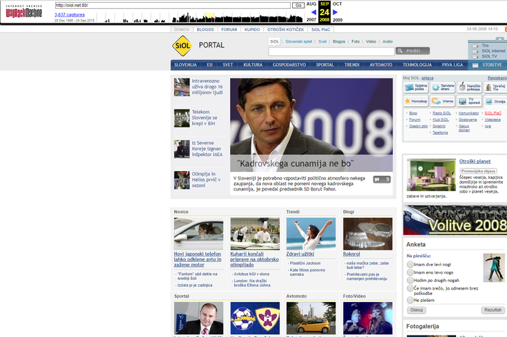Image resolution: width=507 pixels, height=337 pixels.
Task: Open the comments bubble showing 9
Action: tap(382, 180)
